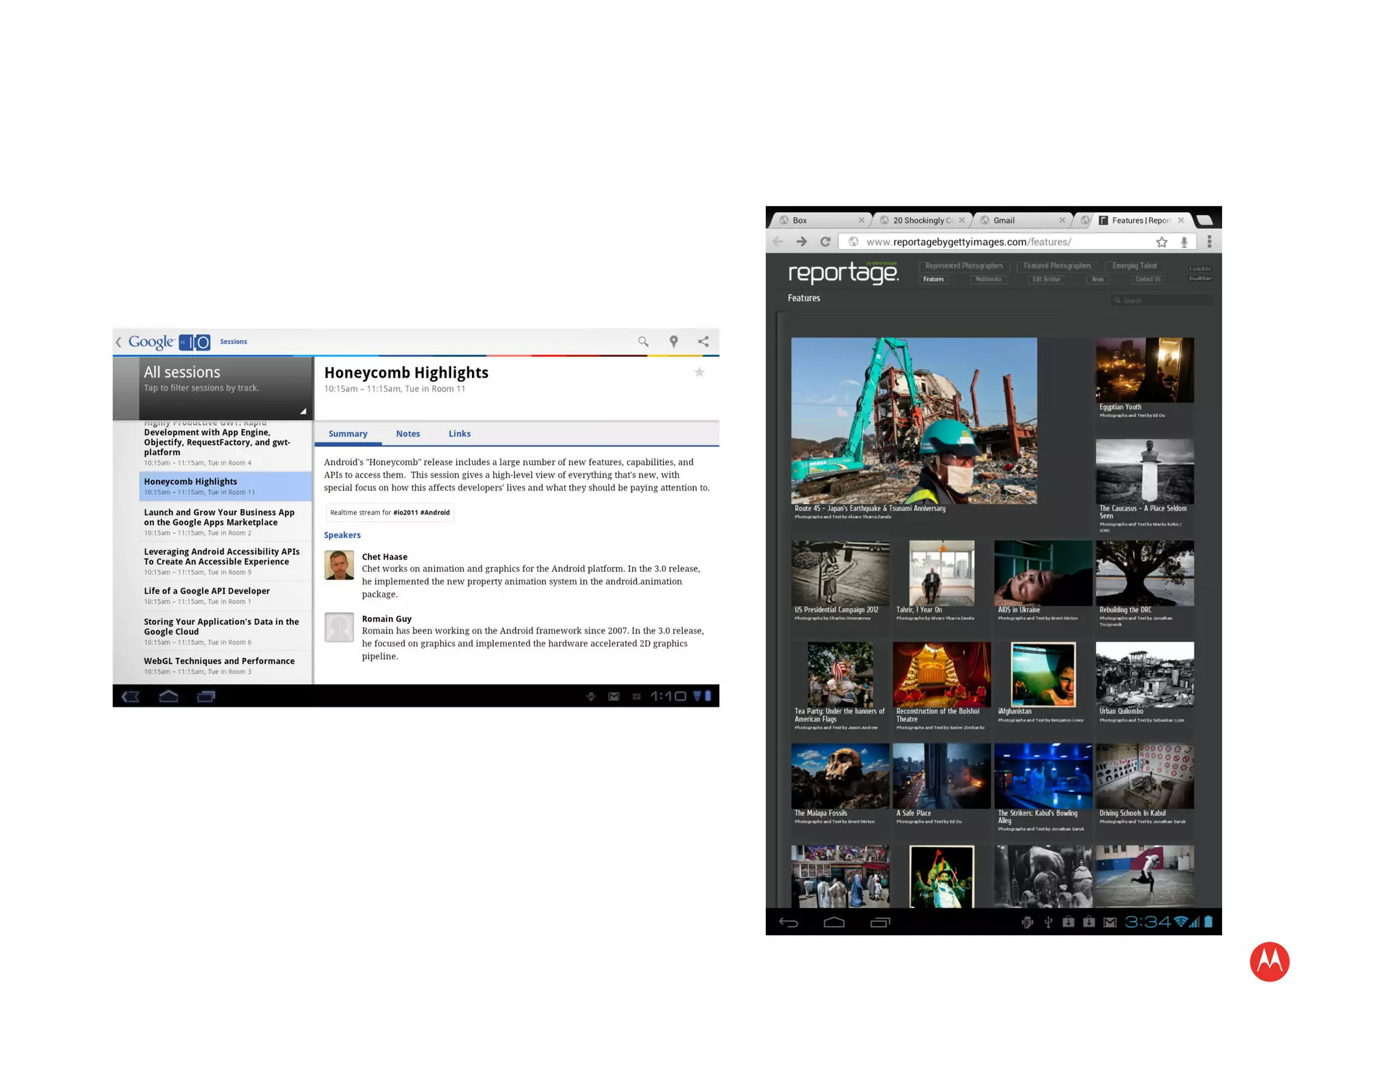
Task: Tap the search icon in the Google I/O app
Action: coord(643,342)
